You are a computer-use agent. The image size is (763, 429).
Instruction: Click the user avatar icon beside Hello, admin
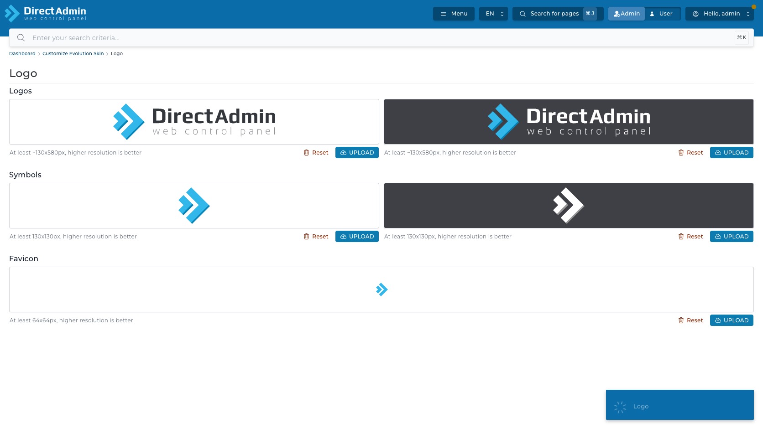point(695,14)
